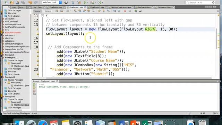Switch to the Services panel tab
The image size is (222, 125).
coord(22,7)
